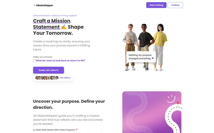This screenshot has height=133, width=214.
Task: Click the last avatar in Join others row
Action: point(57,78)
